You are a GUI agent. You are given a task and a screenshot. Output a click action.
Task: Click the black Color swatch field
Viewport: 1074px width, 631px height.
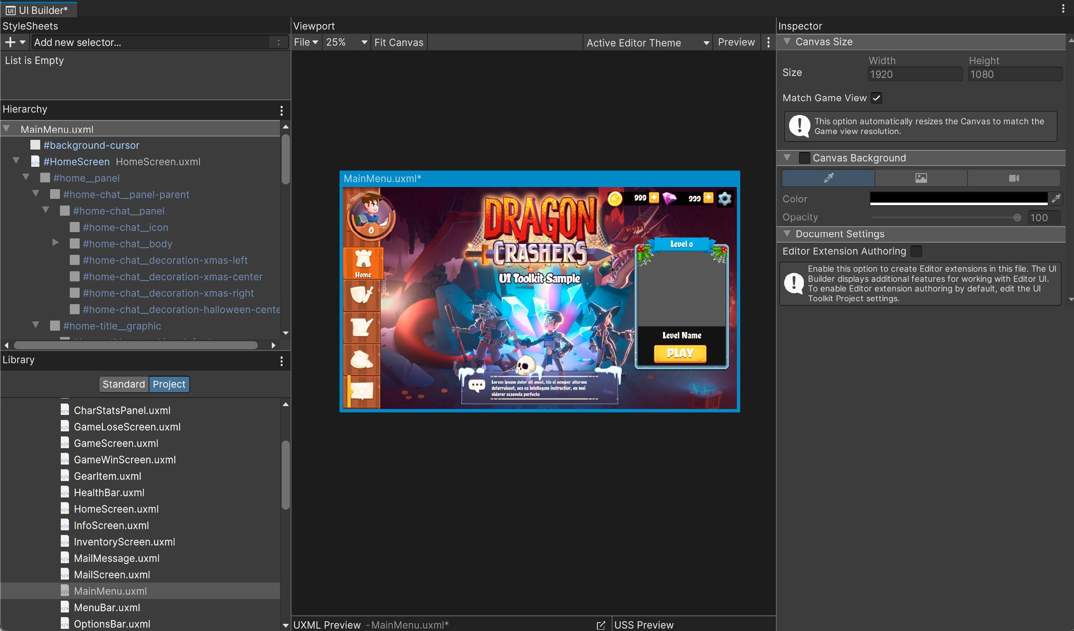click(x=959, y=199)
